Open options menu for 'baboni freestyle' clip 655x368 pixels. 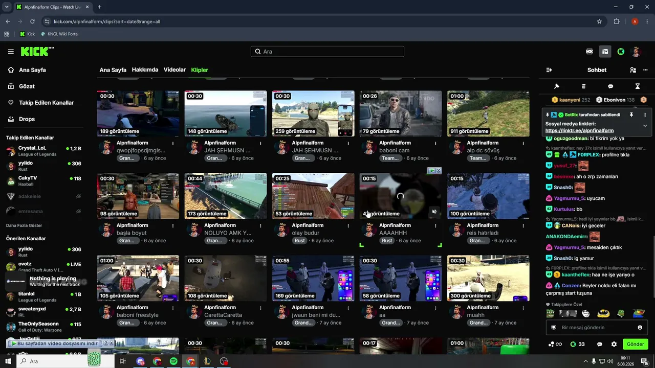point(173,308)
